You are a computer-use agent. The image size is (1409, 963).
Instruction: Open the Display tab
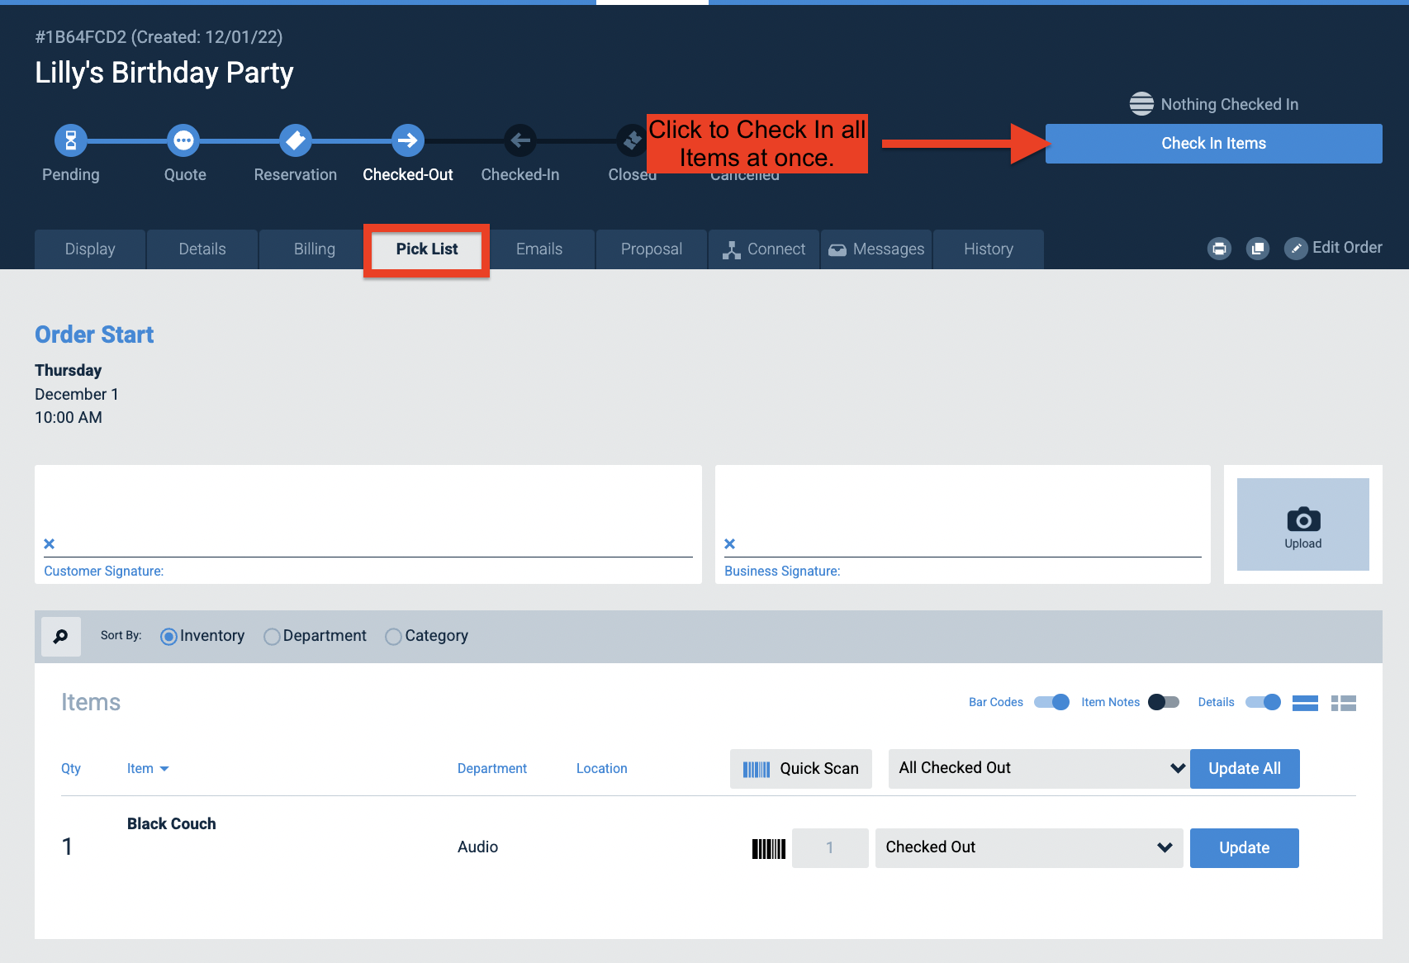(x=90, y=249)
